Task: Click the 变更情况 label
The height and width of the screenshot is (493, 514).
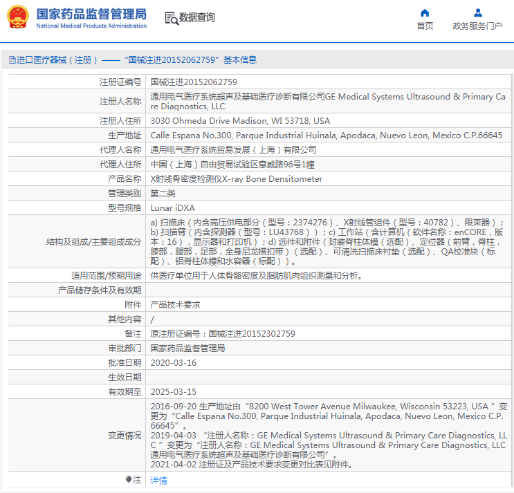Action: pos(125,436)
